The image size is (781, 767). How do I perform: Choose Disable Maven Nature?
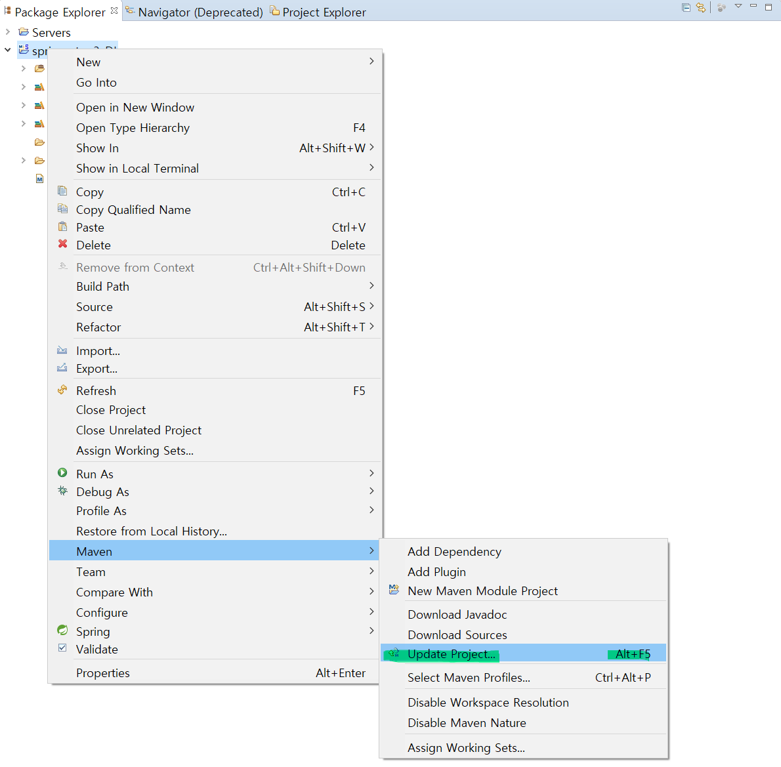pos(524,722)
